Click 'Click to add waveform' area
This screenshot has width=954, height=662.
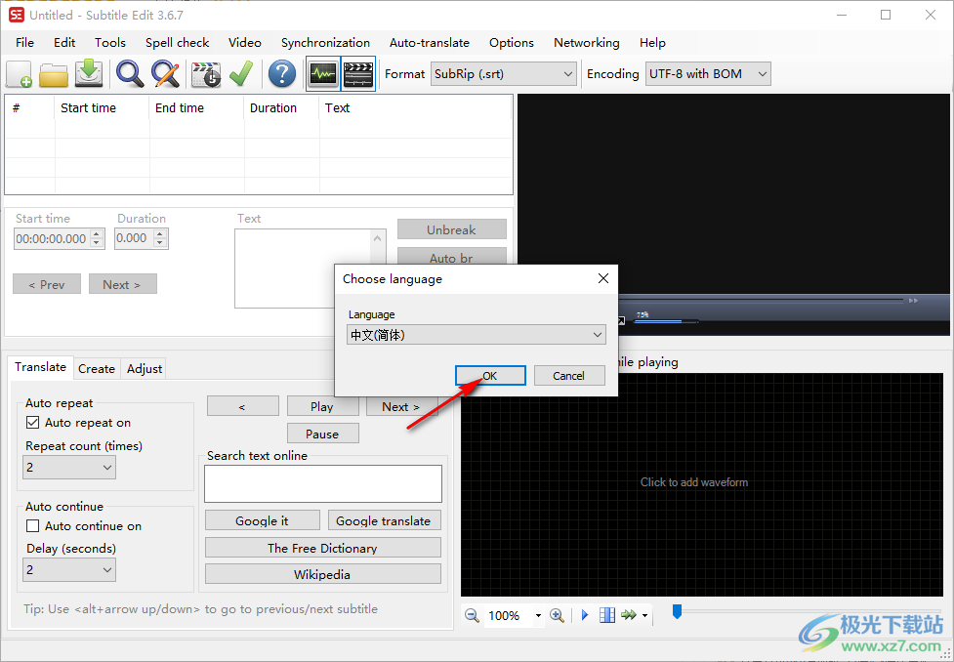pyautogui.click(x=694, y=482)
